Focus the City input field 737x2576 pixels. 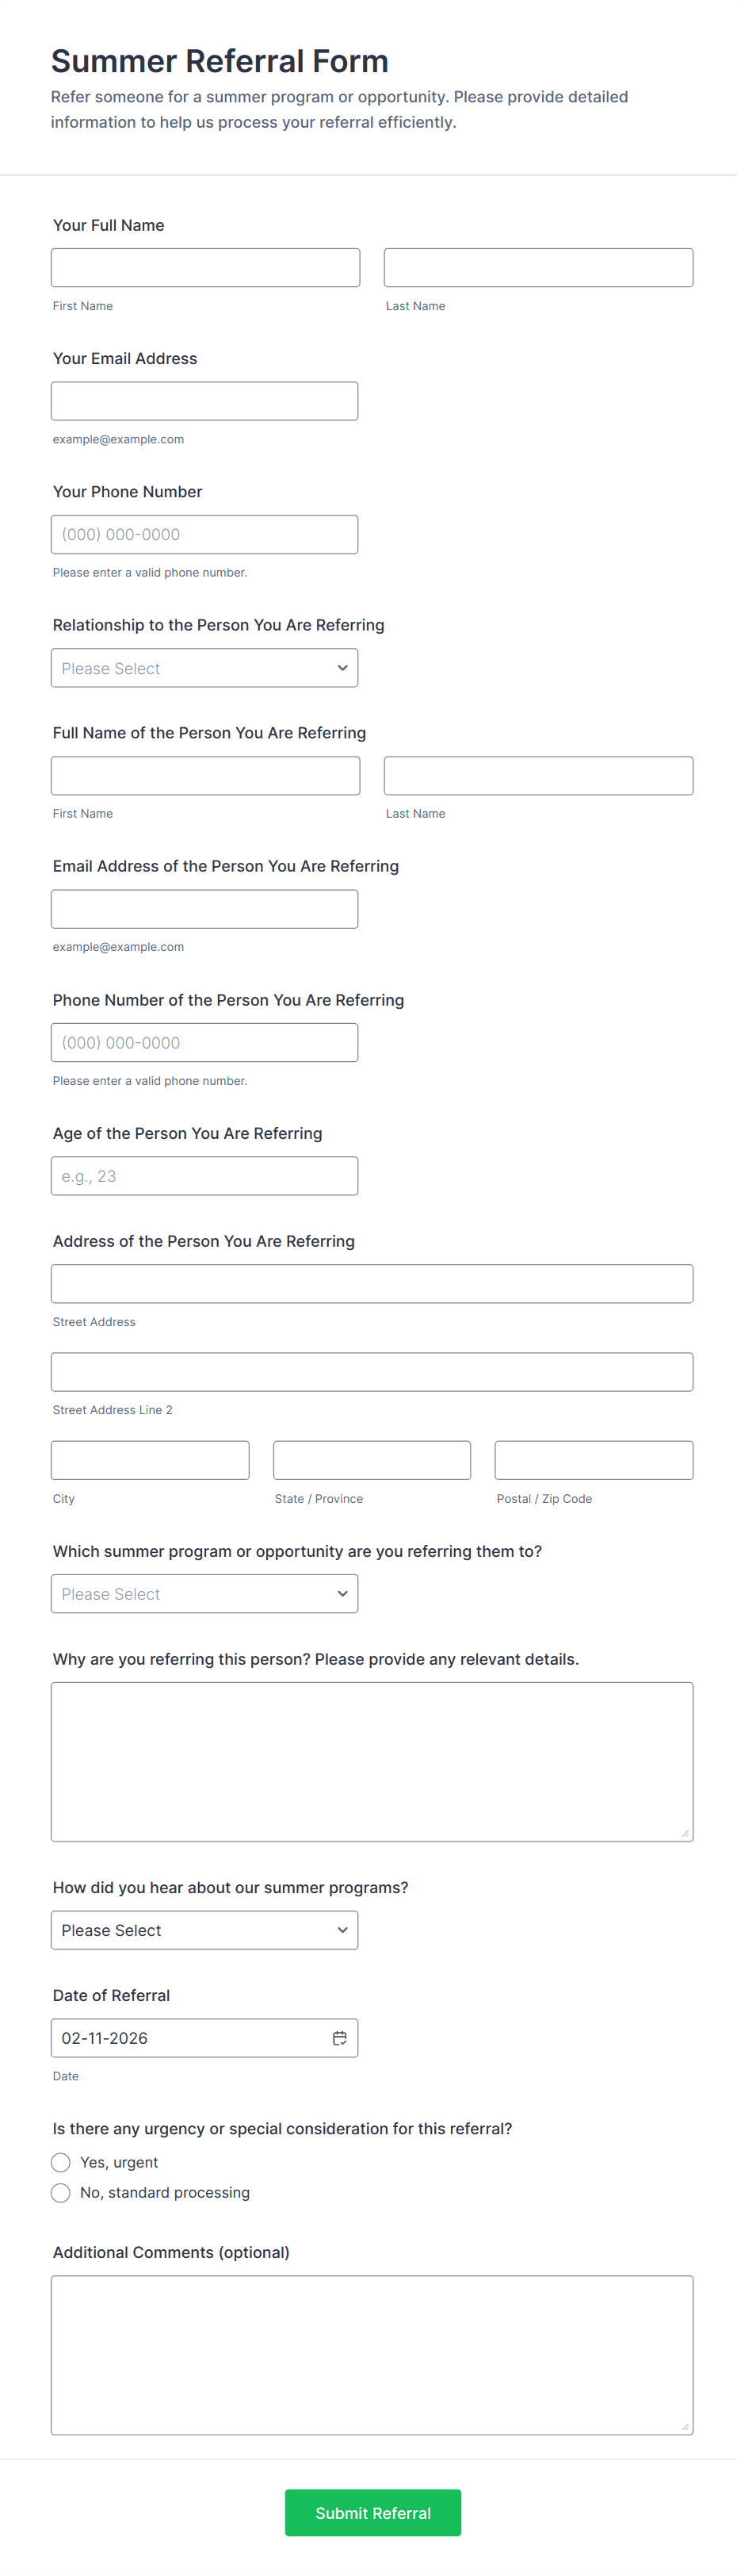coord(150,1460)
